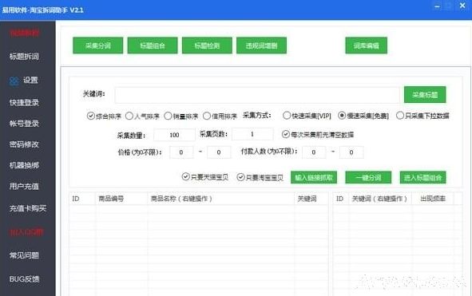
Task: Click the 出现频率 column header
Action: click(x=433, y=199)
